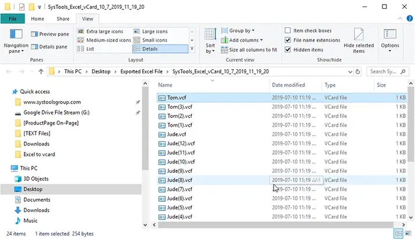Switch to Large icons layout

point(151,31)
